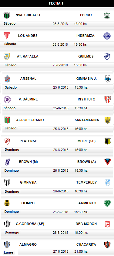Click the Brown (A) tricolor badge
Screen dimensions: 114x256
point(108,162)
